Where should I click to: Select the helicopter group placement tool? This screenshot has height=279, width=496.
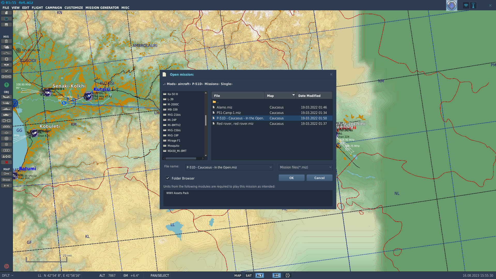coord(6,103)
